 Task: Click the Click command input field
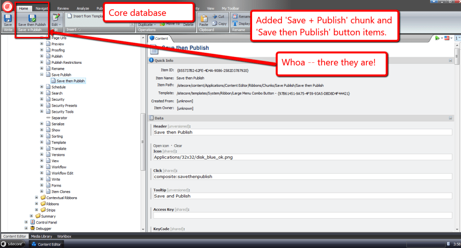(303, 177)
